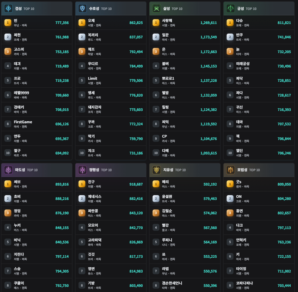
Task: Click score 719,489
Action: [62, 66]
